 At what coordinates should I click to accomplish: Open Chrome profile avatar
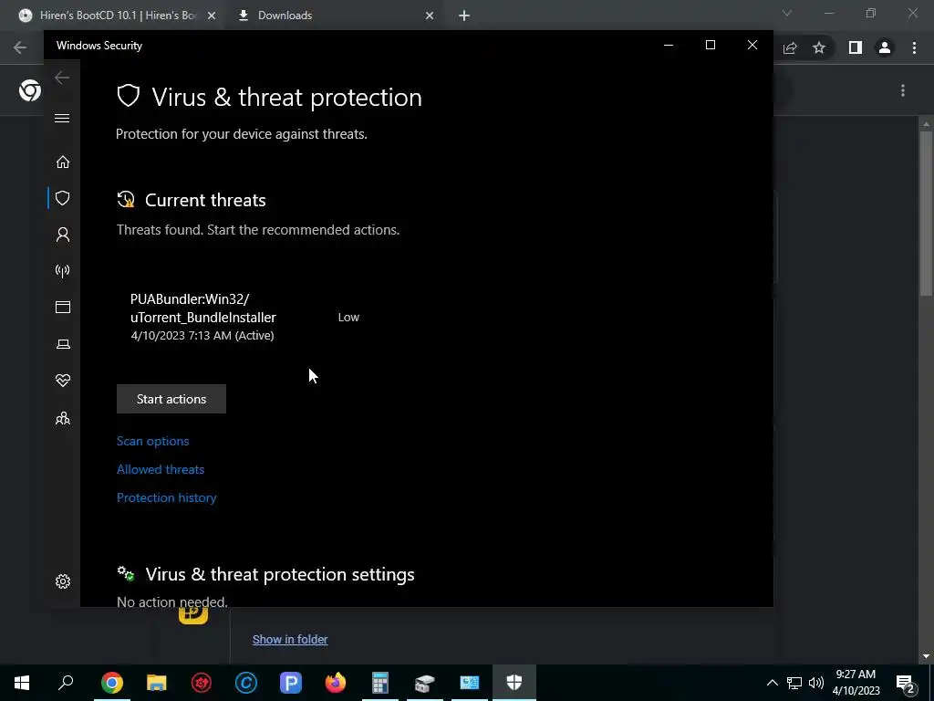885,47
